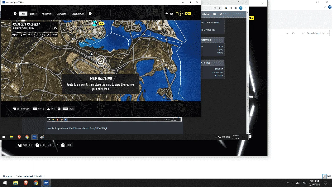This screenshot has width=334, height=187.
Task: Click the SET WAYPOINT prompt
Action: coord(22,109)
